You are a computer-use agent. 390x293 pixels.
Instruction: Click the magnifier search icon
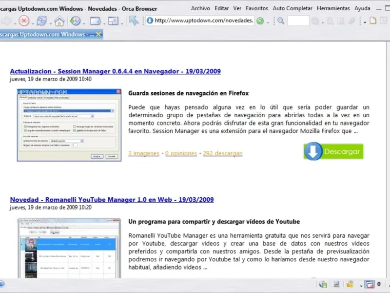[281, 21]
